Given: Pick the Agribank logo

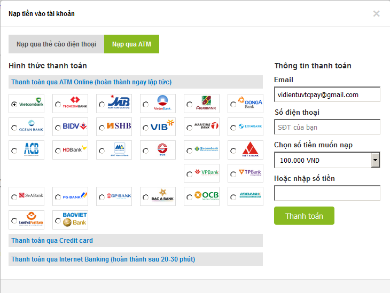Looking at the screenshot, I should 206,103.
